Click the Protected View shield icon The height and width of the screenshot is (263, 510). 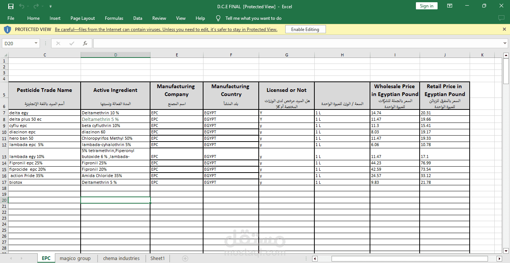point(7,29)
